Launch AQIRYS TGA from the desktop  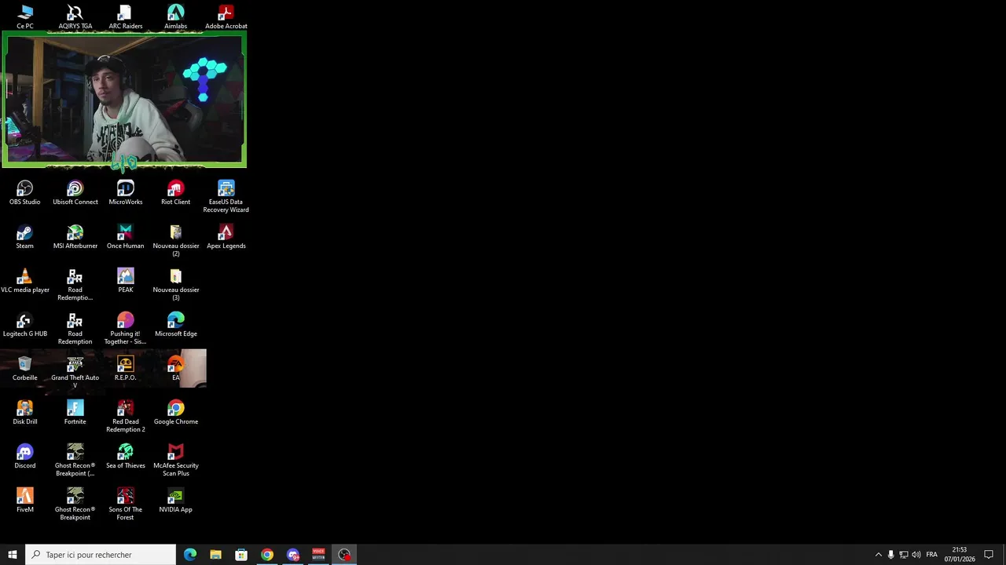tap(75, 16)
